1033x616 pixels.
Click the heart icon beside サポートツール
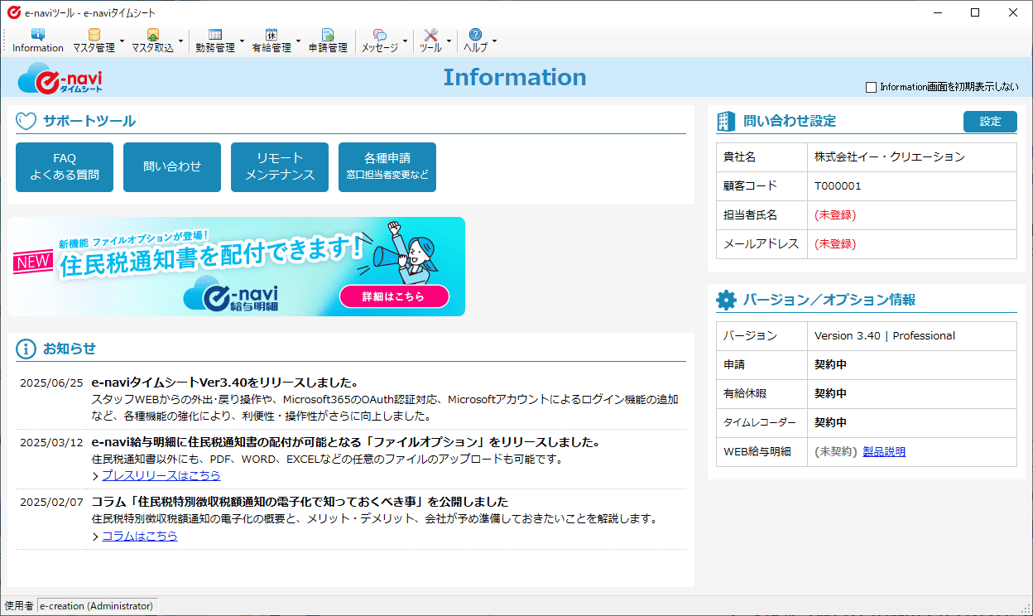[x=26, y=121]
